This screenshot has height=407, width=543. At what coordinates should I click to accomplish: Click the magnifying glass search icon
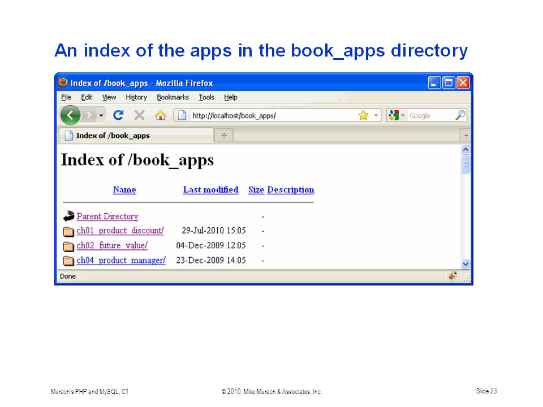[x=460, y=115]
